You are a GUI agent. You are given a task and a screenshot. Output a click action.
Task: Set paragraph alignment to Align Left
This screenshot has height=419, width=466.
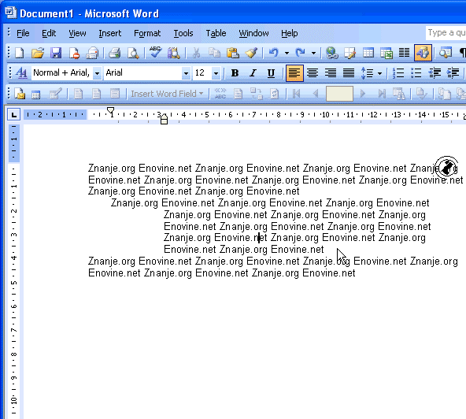pyautogui.click(x=294, y=73)
